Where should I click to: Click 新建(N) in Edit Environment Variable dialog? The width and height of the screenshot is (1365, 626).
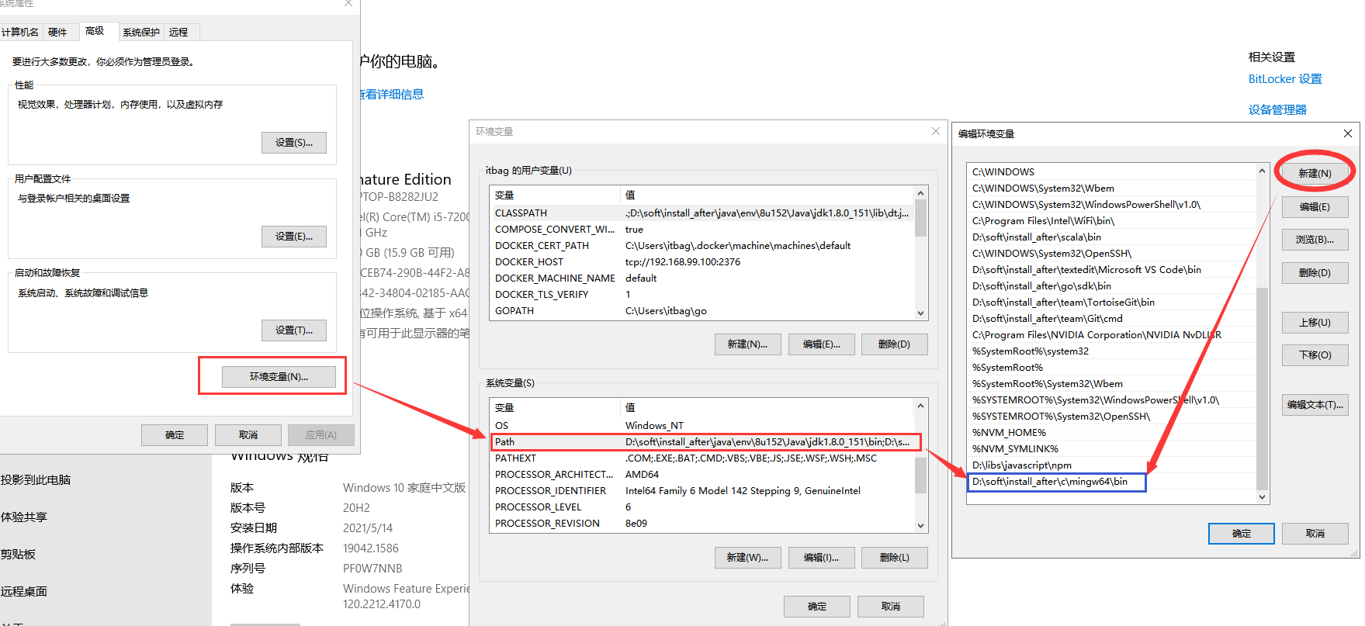(x=1315, y=173)
